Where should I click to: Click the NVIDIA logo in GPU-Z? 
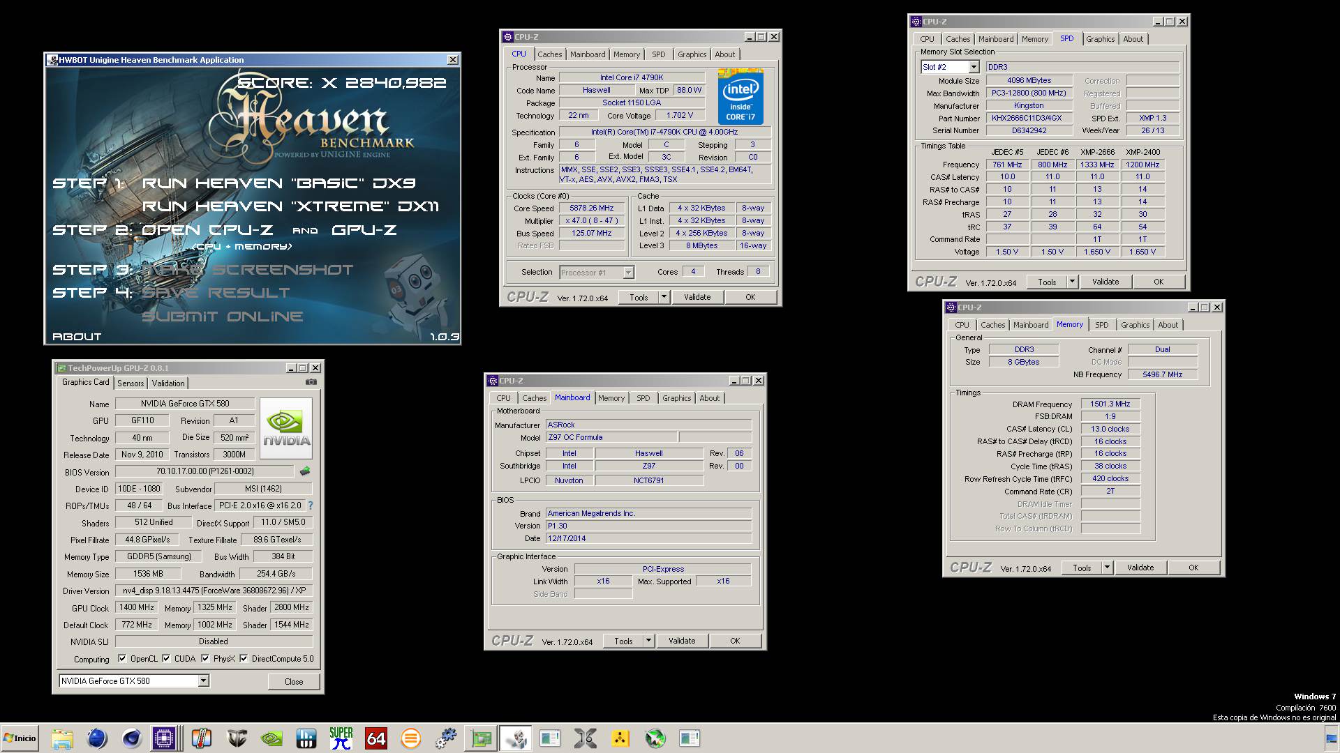pos(286,428)
